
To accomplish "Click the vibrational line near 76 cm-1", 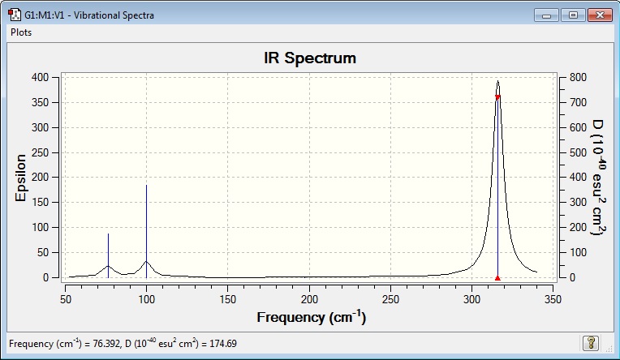I will point(108,255).
